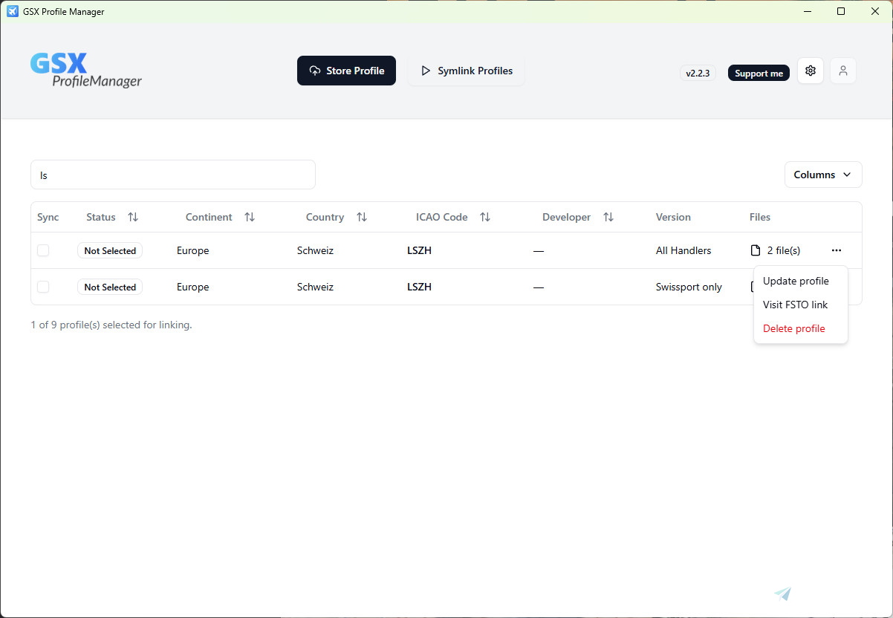Screen dimensions: 893x618
Task: Open the user account icon
Action: [x=843, y=71]
